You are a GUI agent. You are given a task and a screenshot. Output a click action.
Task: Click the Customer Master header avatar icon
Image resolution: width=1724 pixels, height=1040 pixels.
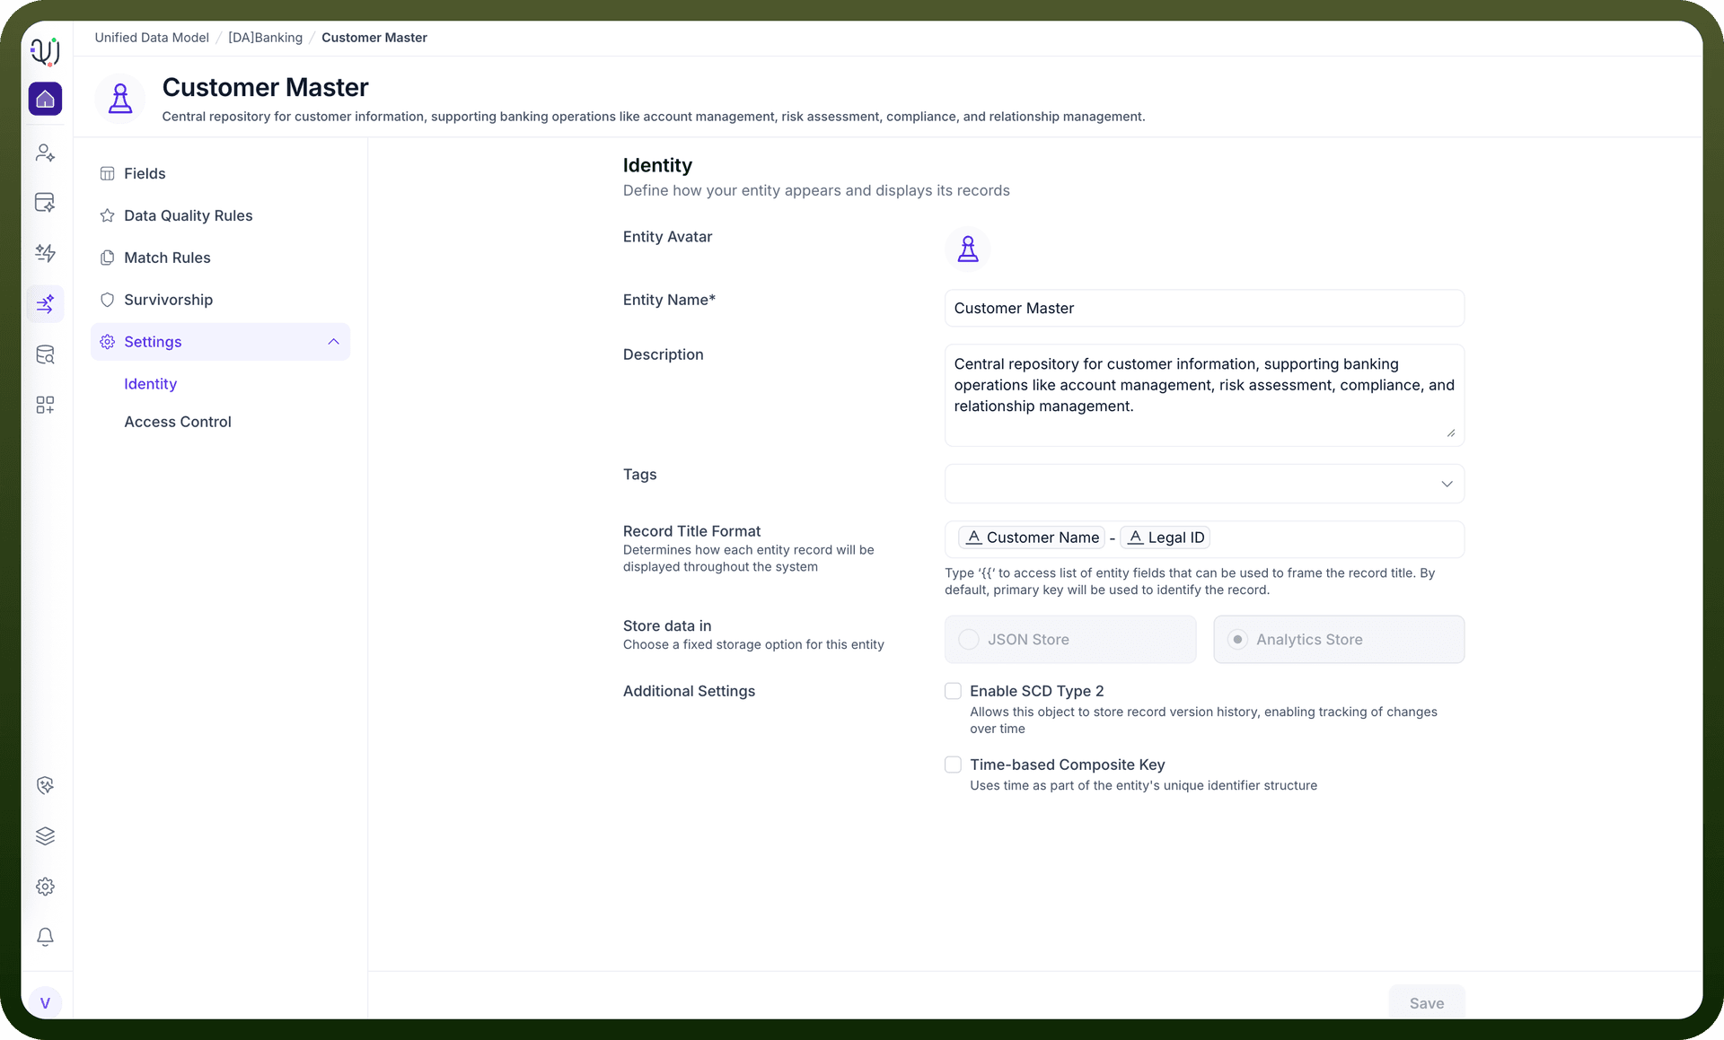pyautogui.click(x=120, y=99)
